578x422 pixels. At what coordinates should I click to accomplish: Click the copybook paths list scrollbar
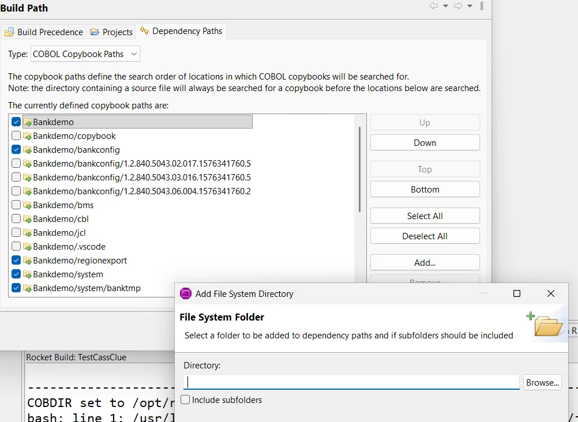359,169
